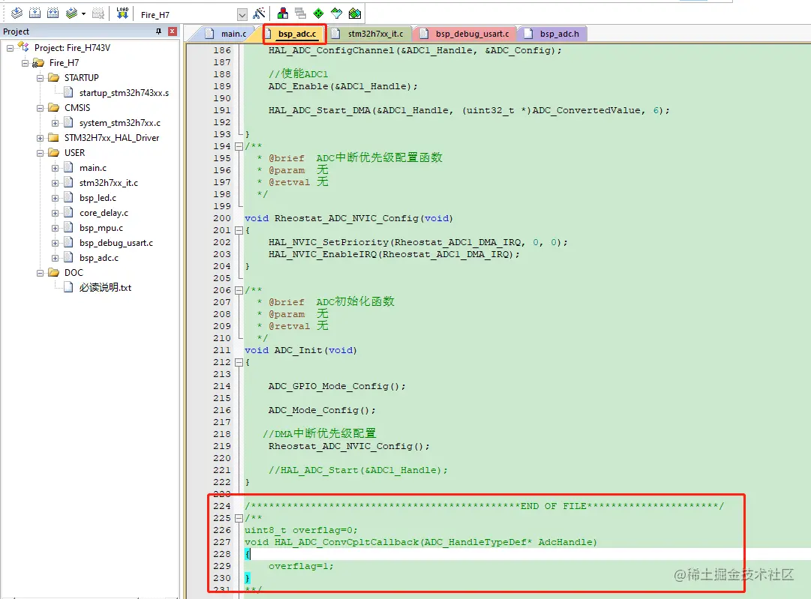The width and height of the screenshot is (811, 599).
Task: Click the main.c file icon in tree
Action: tap(68, 167)
